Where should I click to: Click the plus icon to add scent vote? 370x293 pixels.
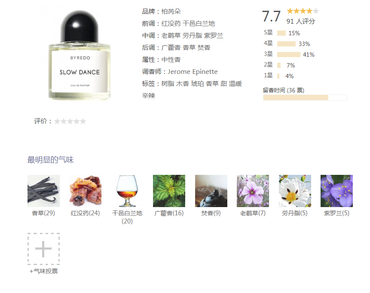pyautogui.click(x=43, y=249)
